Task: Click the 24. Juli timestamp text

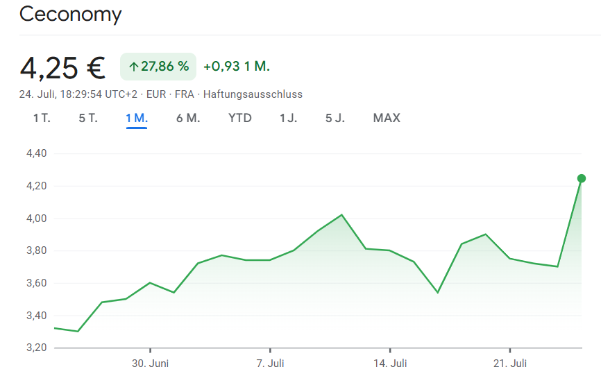Action: pos(78,94)
